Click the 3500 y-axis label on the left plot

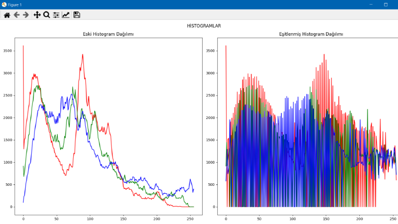[8, 51]
